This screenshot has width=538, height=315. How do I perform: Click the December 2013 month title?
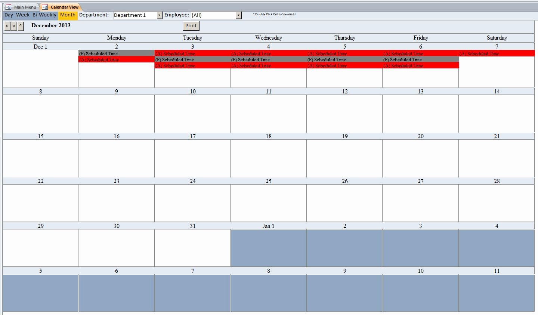tap(51, 25)
